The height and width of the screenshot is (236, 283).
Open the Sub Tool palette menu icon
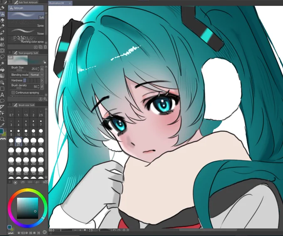coord(10,2)
